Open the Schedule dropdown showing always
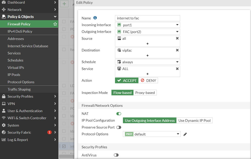Image resolution: width=251 pixels, height=159 pixels. pos(147,62)
